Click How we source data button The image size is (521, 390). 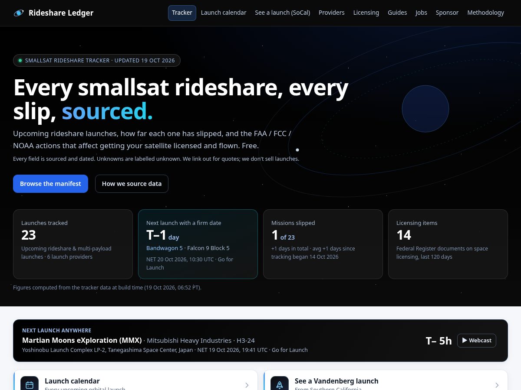132,184
